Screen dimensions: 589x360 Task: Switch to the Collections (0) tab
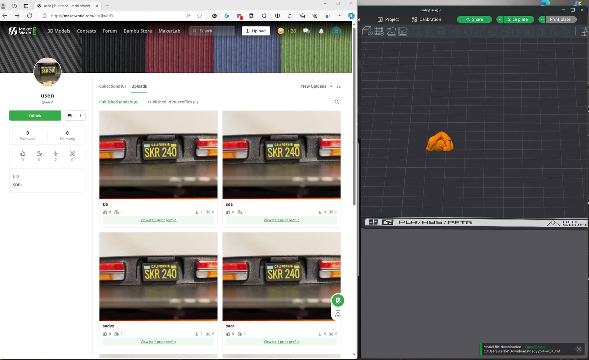112,86
